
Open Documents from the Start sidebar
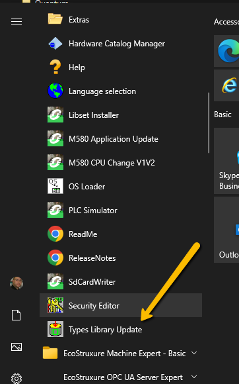point(17,315)
